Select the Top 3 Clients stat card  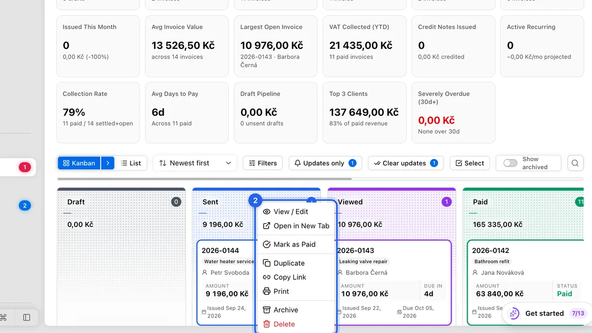364,113
